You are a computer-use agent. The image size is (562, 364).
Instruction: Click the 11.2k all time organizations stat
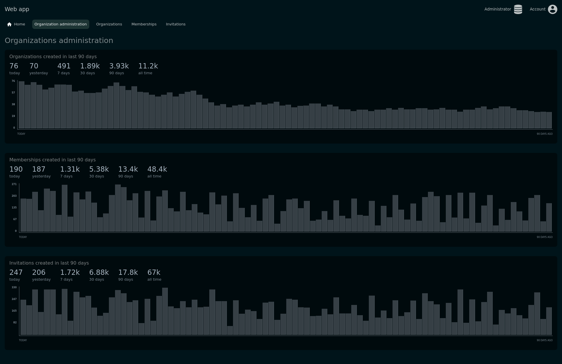click(148, 66)
